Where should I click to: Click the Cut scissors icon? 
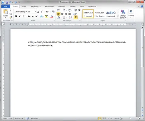(11, 10)
